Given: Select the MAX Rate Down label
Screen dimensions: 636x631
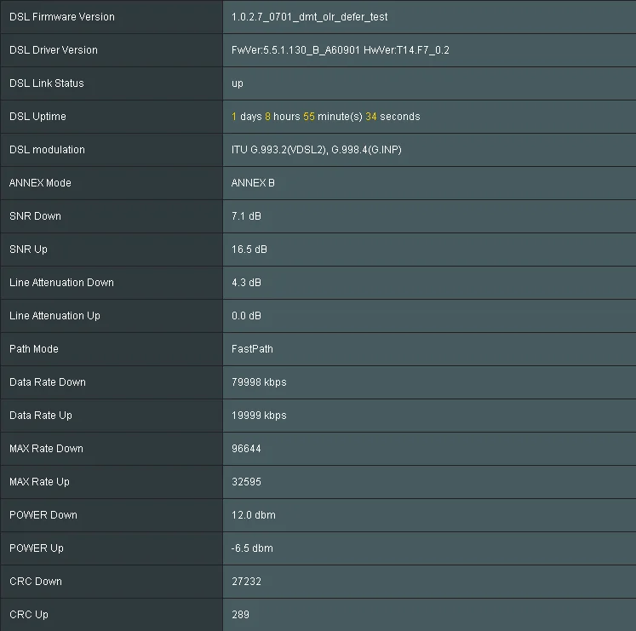Looking at the screenshot, I should point(46,450).
